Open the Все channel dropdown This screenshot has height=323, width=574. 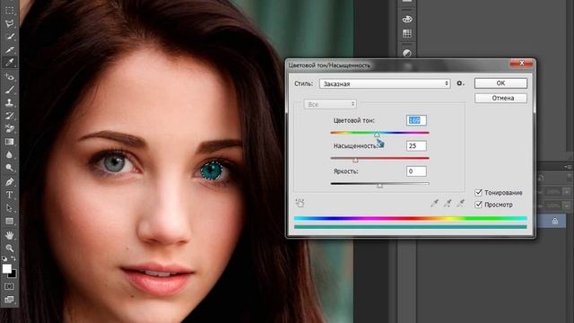pyautogui.click(x=330, y=104)
